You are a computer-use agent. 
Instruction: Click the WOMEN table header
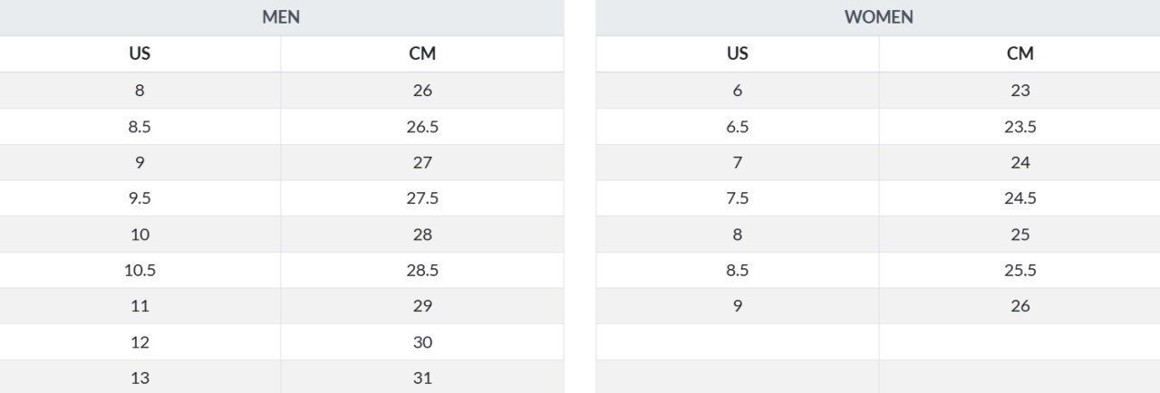pyautogui.click(x=878, y=17)
